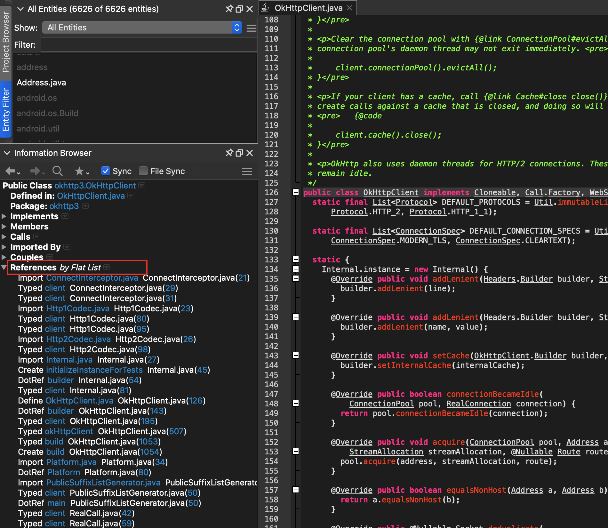Click the forward arrow in Information Browser
608x528 pixels.
click(35, 171)
